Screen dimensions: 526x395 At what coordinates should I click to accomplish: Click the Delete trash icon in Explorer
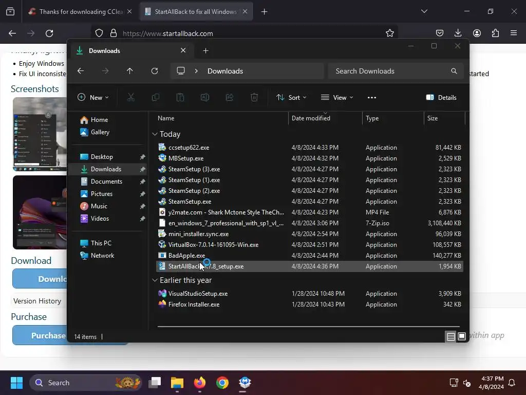click(254, 97)
